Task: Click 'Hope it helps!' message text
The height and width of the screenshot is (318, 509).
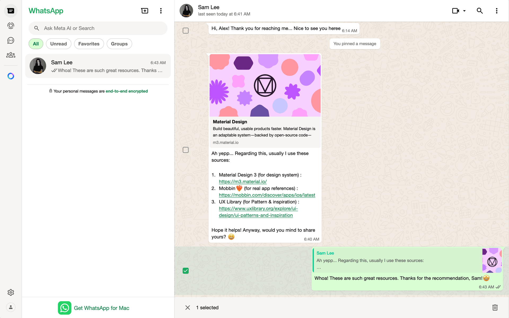Action: pyautogui.click(x=263, y=233)
